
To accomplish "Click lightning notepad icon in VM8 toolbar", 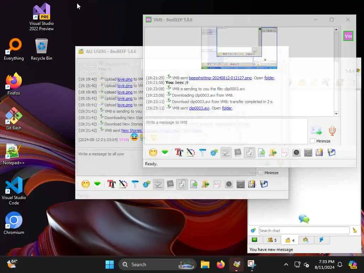I will [319, 152].
